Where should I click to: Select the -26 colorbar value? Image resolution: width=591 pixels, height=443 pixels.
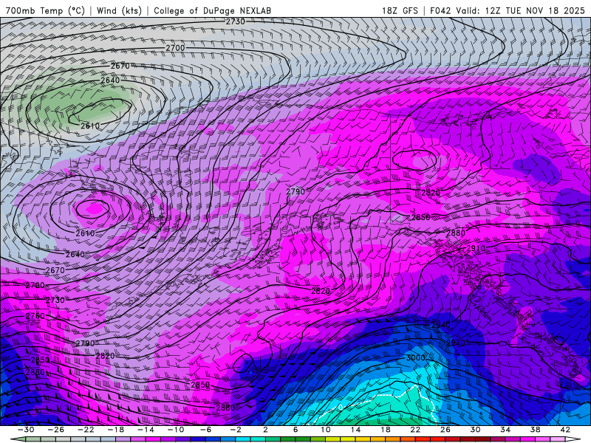pyautogui.click(x=56, y=430)
